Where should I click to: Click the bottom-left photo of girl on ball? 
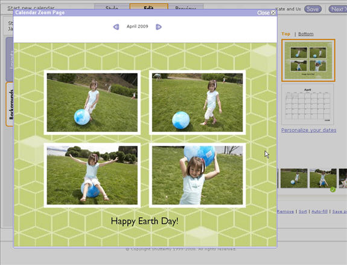(92, 175)
